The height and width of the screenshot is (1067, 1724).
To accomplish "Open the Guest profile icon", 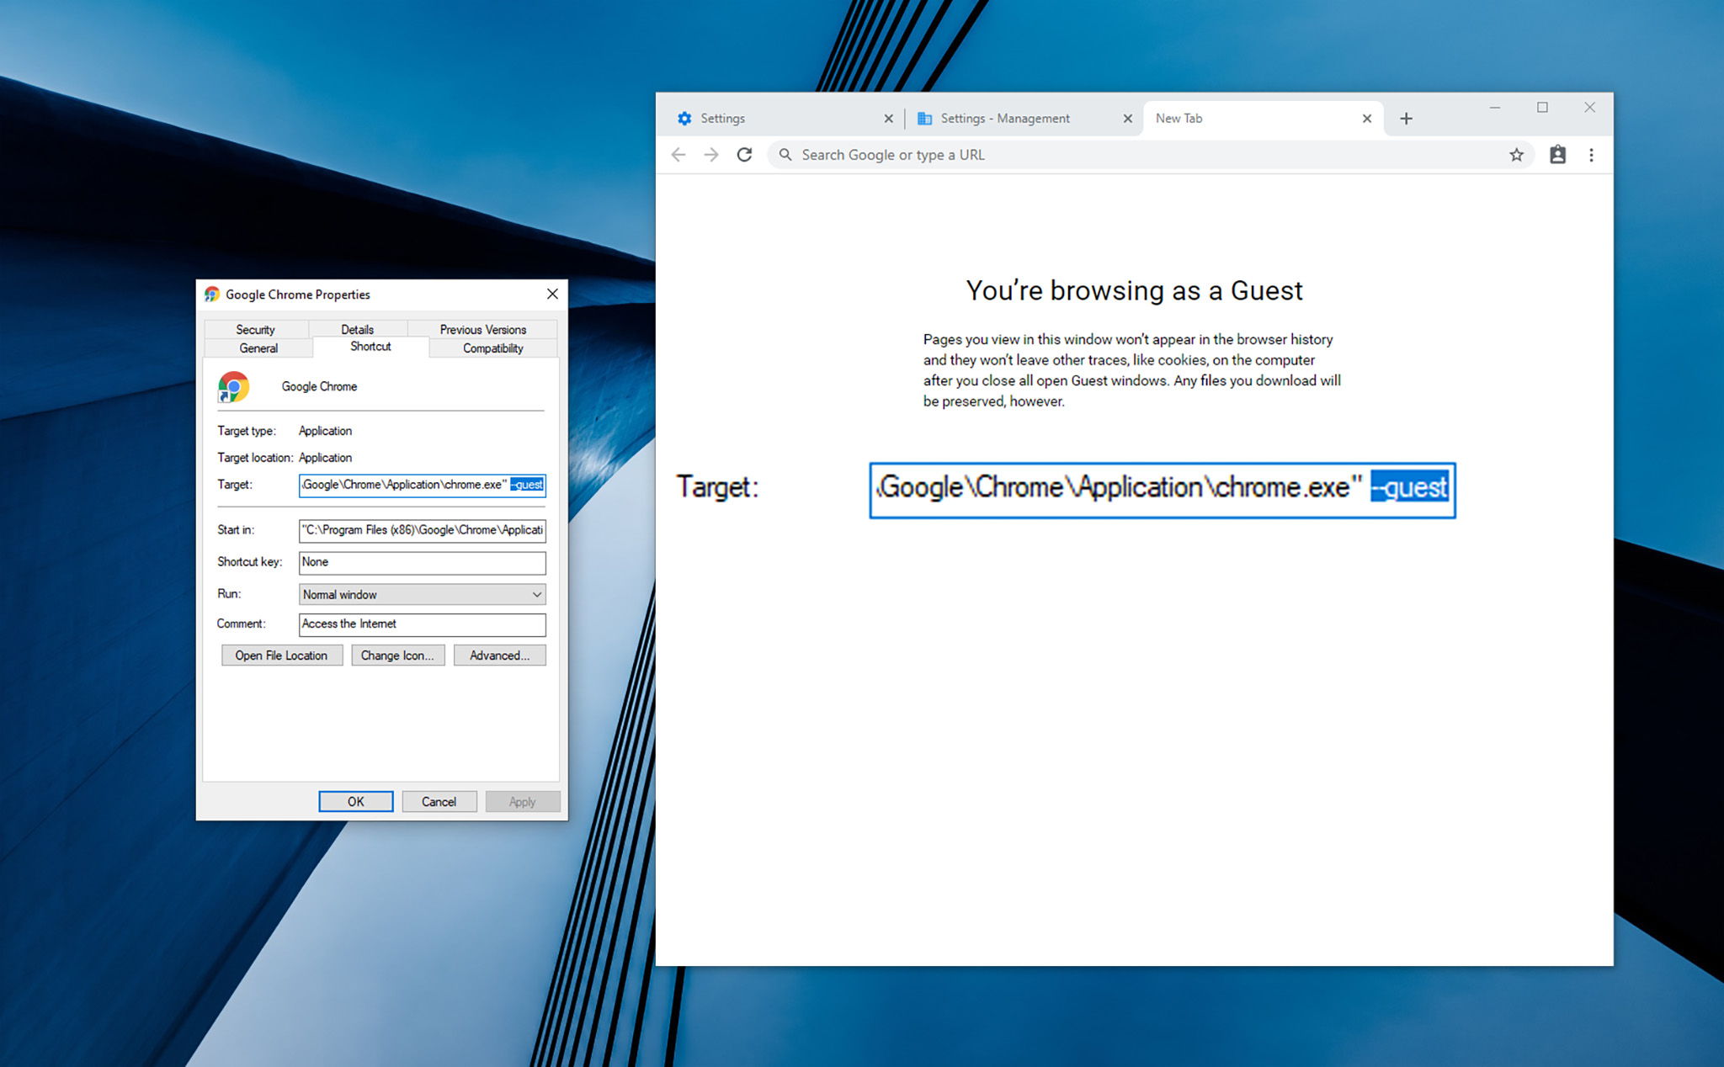I will 1557,155.
